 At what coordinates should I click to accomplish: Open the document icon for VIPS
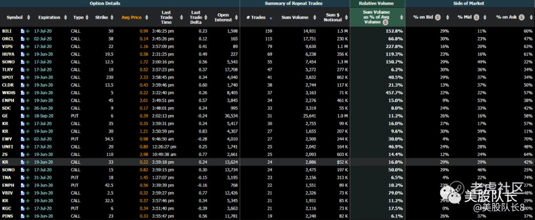[x=22, y=46]
